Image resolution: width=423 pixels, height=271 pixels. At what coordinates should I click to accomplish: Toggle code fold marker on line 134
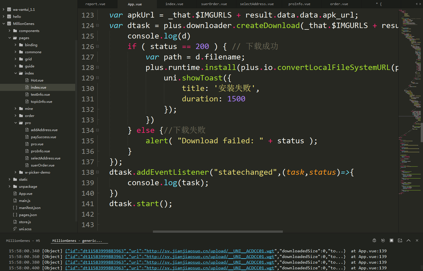pos(97,130)
